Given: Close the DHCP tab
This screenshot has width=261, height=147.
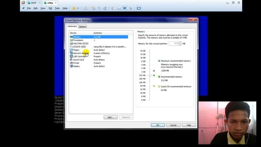Looking at the screenshot, I should 40,3.
